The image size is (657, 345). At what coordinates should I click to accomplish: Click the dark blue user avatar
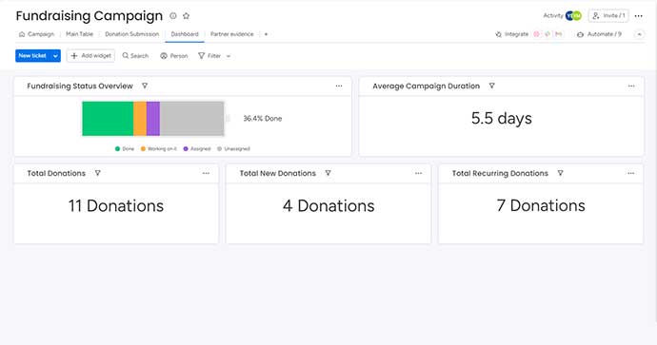[x=569, y=16]
